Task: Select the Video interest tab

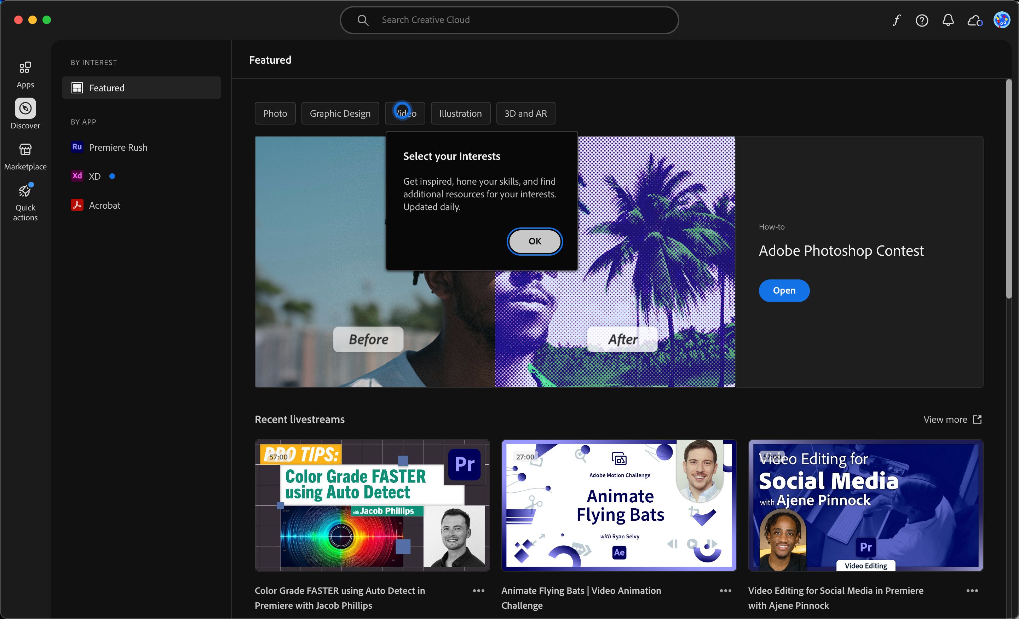Action: 405,113
